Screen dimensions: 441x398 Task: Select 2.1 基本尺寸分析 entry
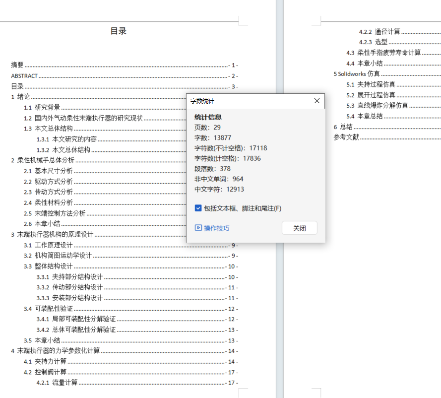[x=105, y=171]
